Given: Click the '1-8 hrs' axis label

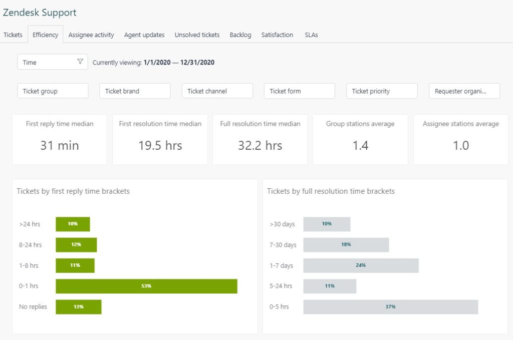Looking at the screenshot, I should [29, 265].
